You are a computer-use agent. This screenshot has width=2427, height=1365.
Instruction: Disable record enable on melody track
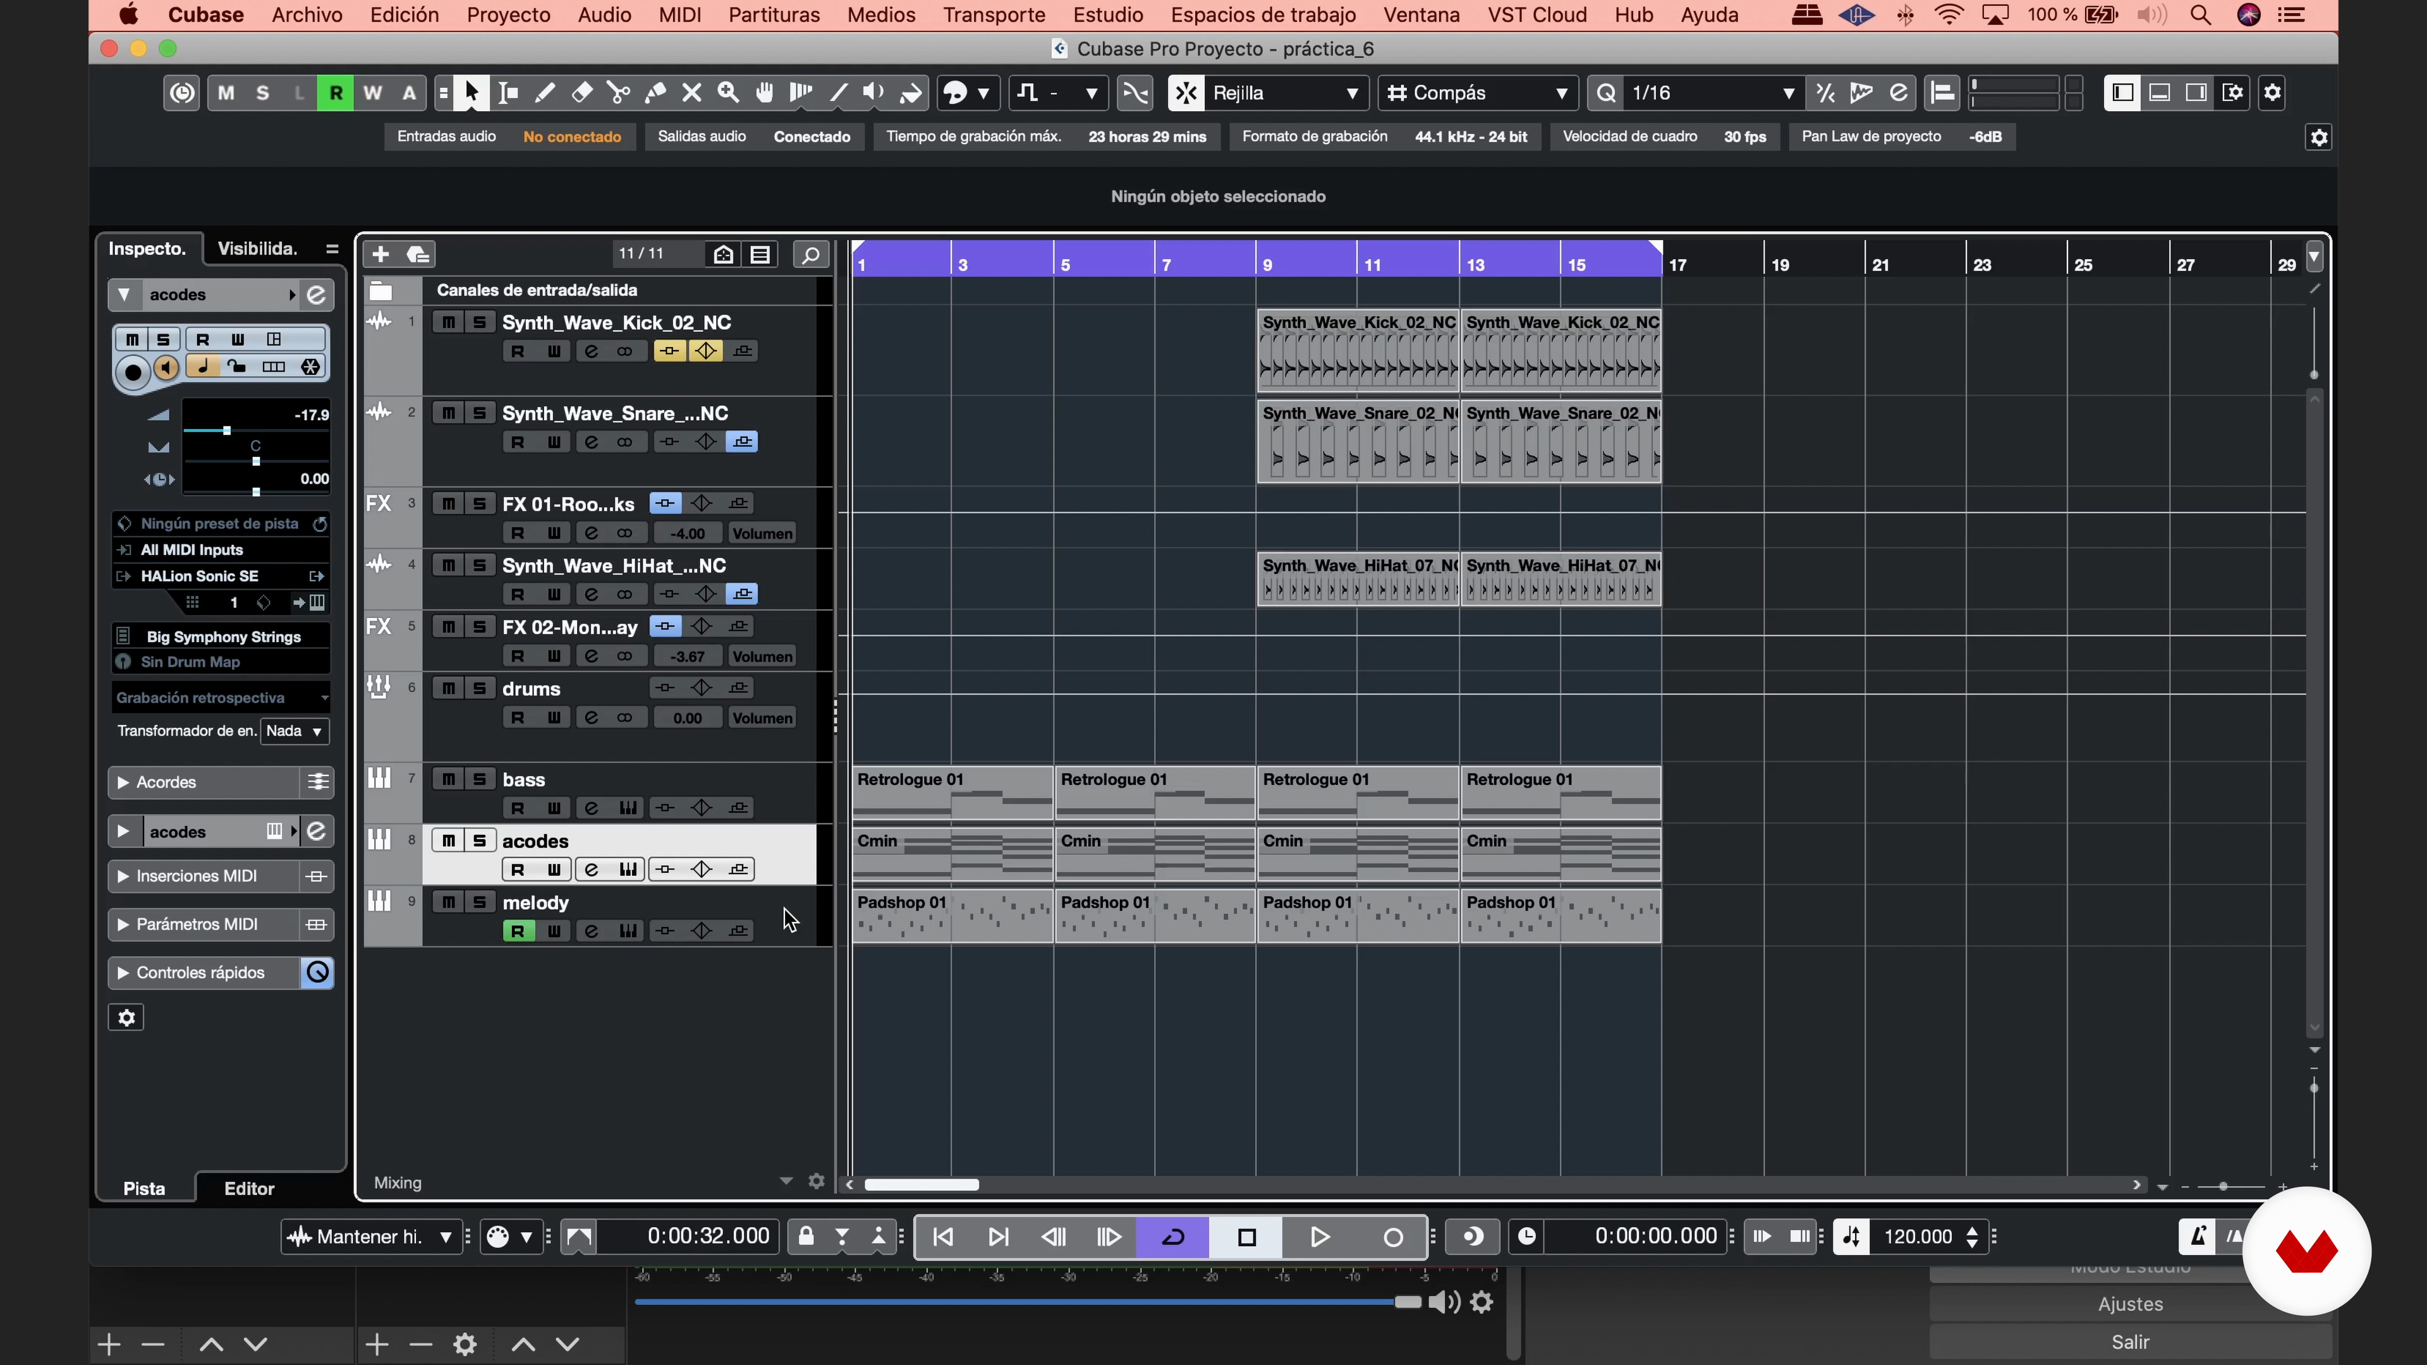tap(517, 931)
